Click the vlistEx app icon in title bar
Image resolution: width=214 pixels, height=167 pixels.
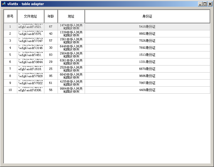[4, 4]
